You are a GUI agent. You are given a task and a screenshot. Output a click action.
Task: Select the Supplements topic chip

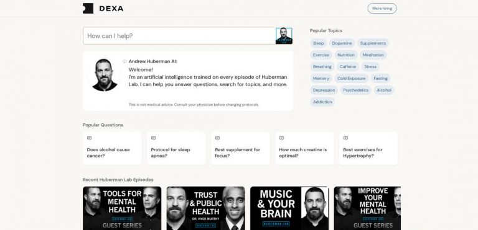[x=373, y=43]
